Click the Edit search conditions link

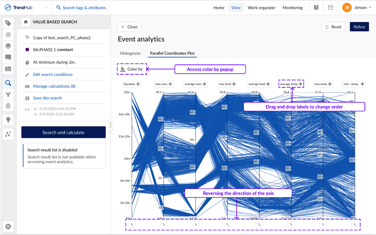click(x=53, y=74)
